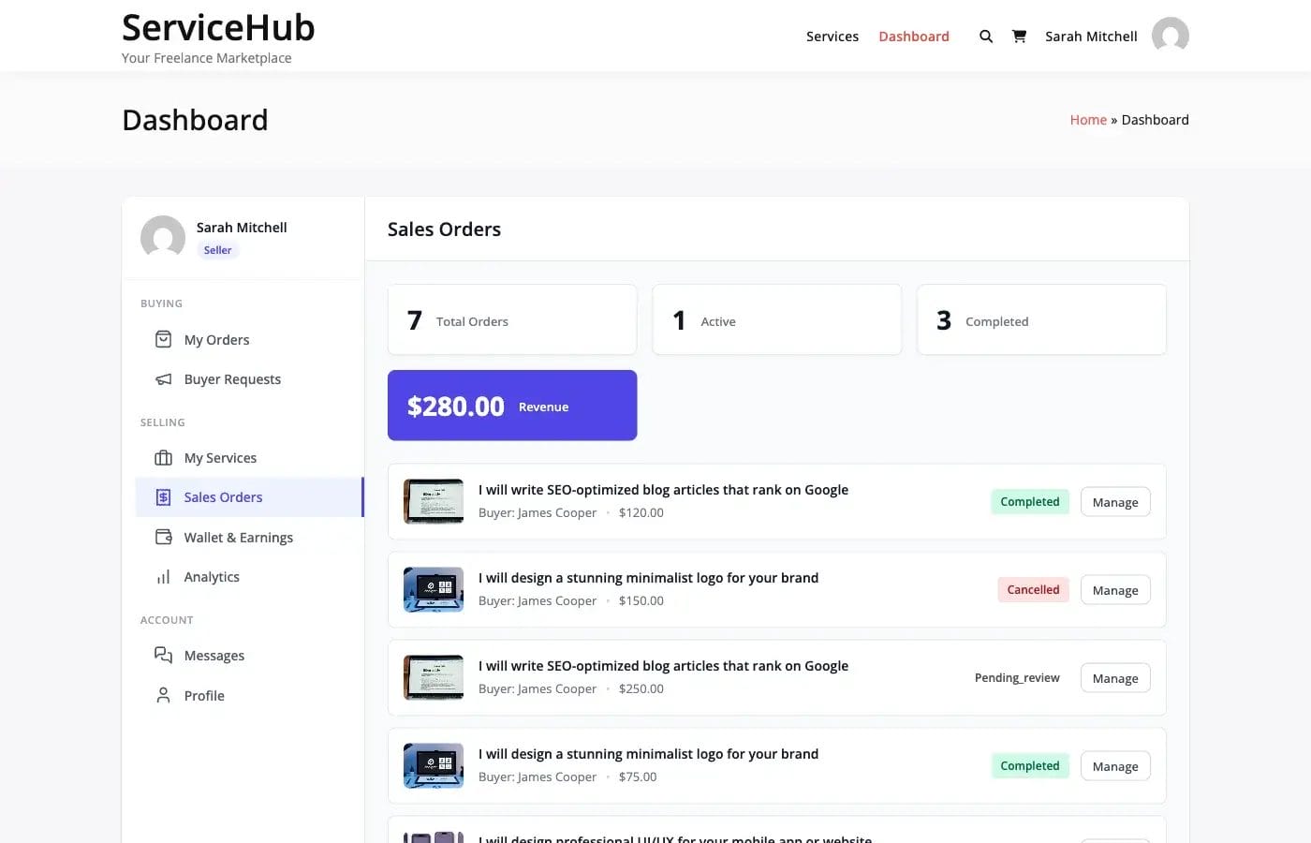
Task: Select Dashboard in the top navigation
Action: (913, 37)
